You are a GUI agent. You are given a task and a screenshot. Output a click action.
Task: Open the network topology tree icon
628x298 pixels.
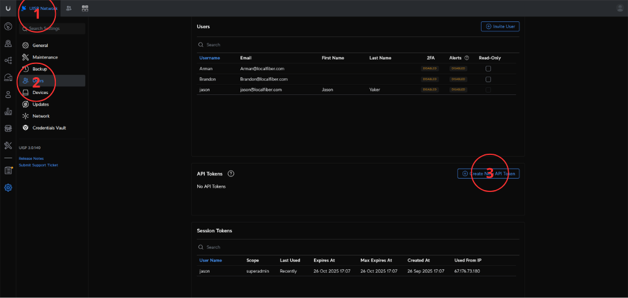[8, 60]
